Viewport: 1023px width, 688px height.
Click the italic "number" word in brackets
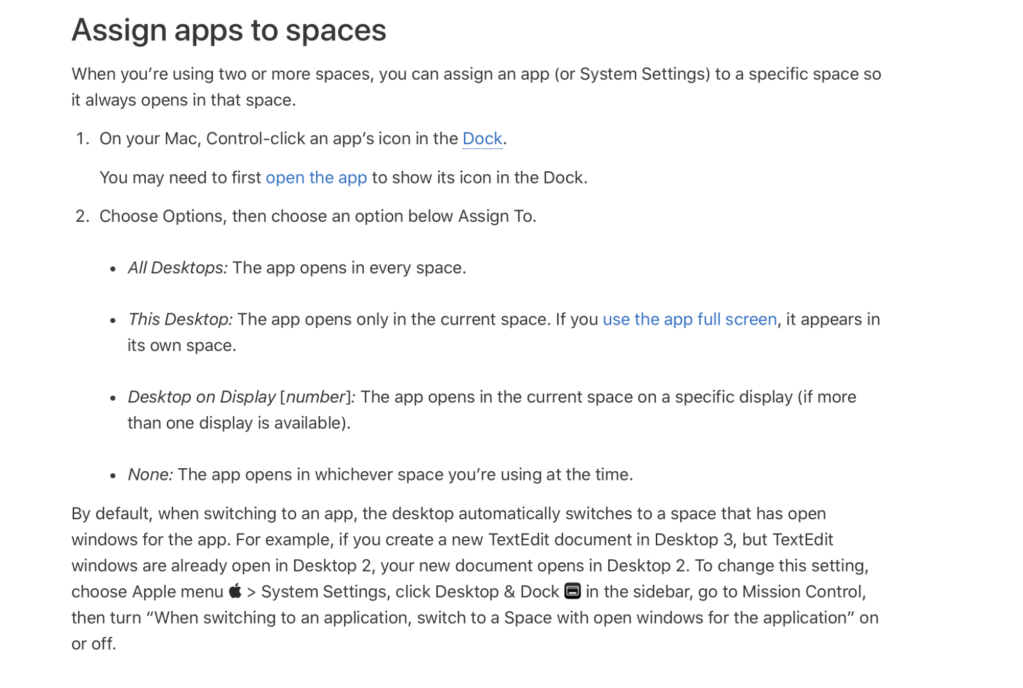[316, 397]
